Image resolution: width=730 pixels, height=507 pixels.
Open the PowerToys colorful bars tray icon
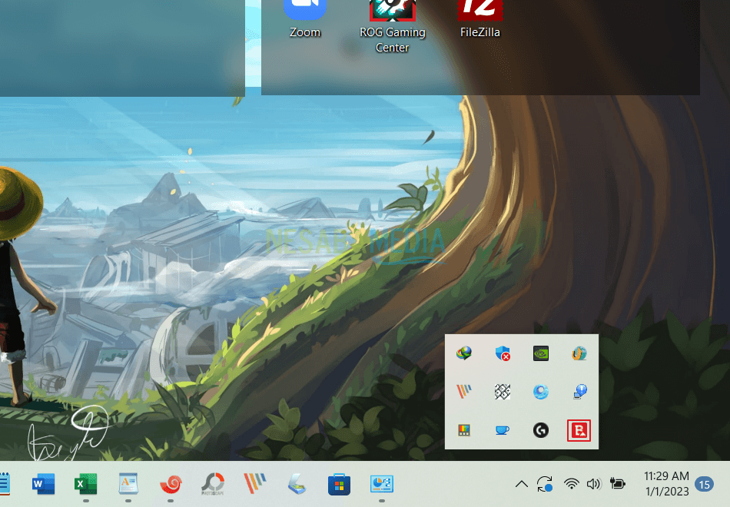tap(464, 429)
